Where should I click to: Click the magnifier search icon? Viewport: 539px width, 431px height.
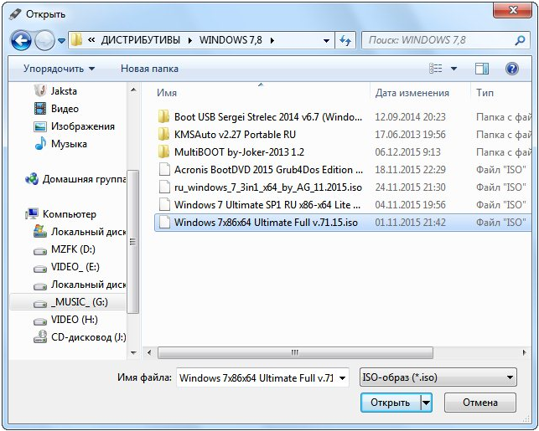point(520,40)
